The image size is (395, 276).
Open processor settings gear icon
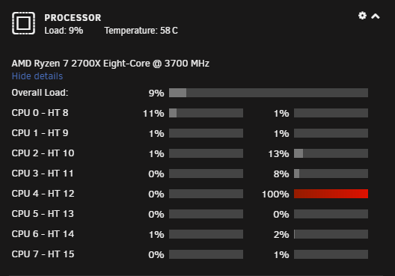coord(362,16)
